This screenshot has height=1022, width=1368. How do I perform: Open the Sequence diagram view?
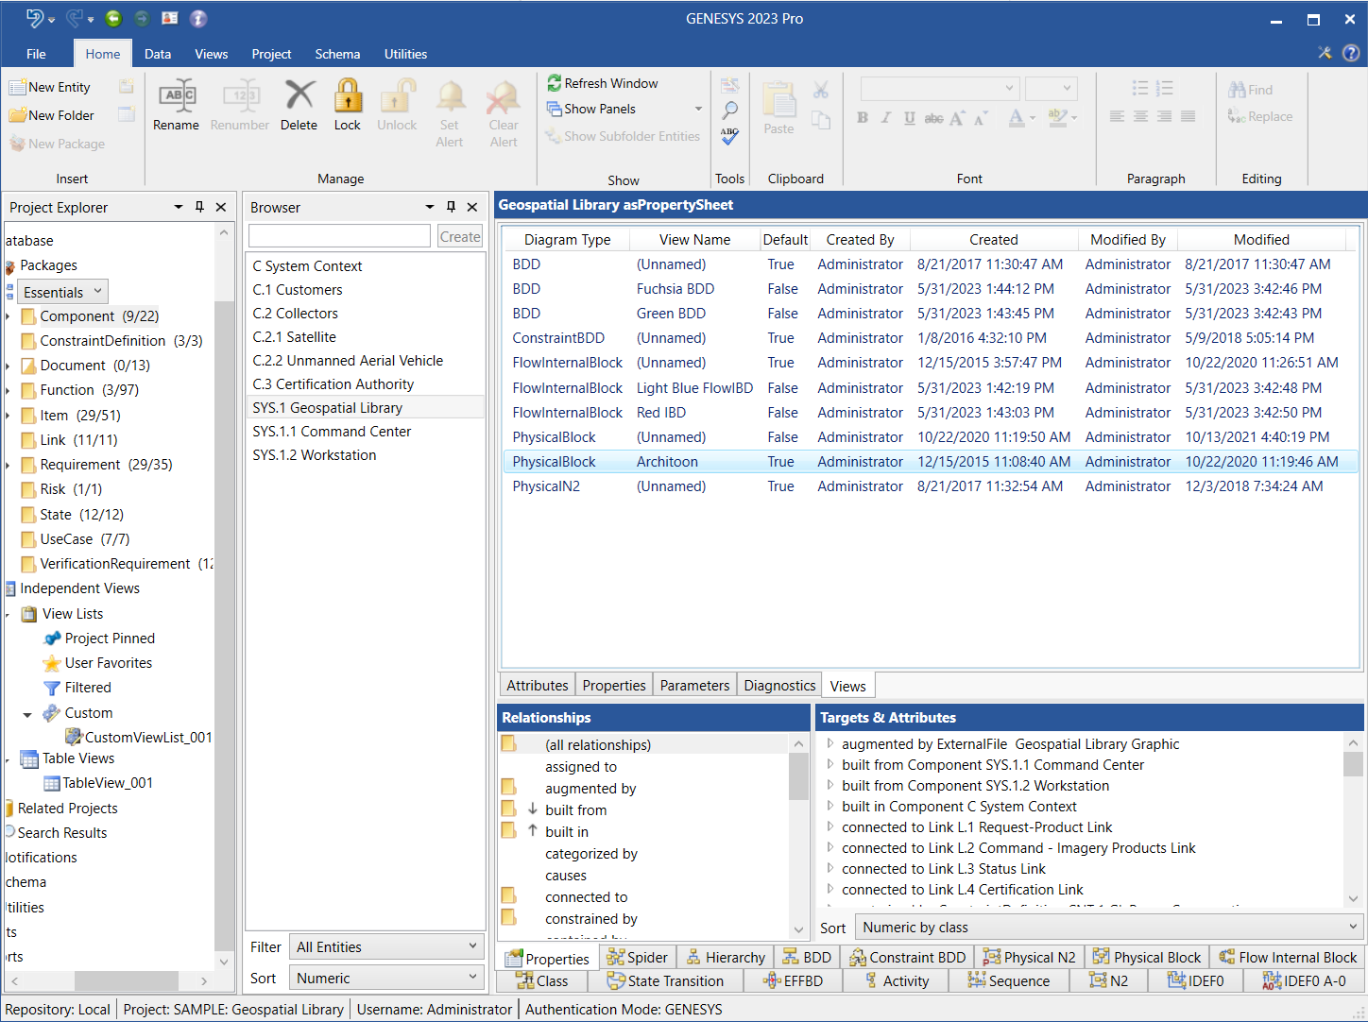(1008, 981)
